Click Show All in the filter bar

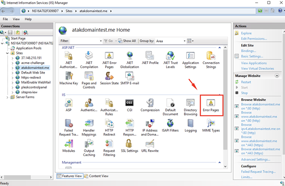[x=127, y=41]
